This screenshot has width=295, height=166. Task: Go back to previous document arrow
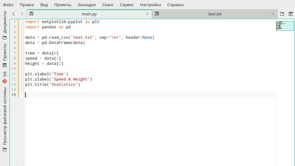[x=13, y=14]
